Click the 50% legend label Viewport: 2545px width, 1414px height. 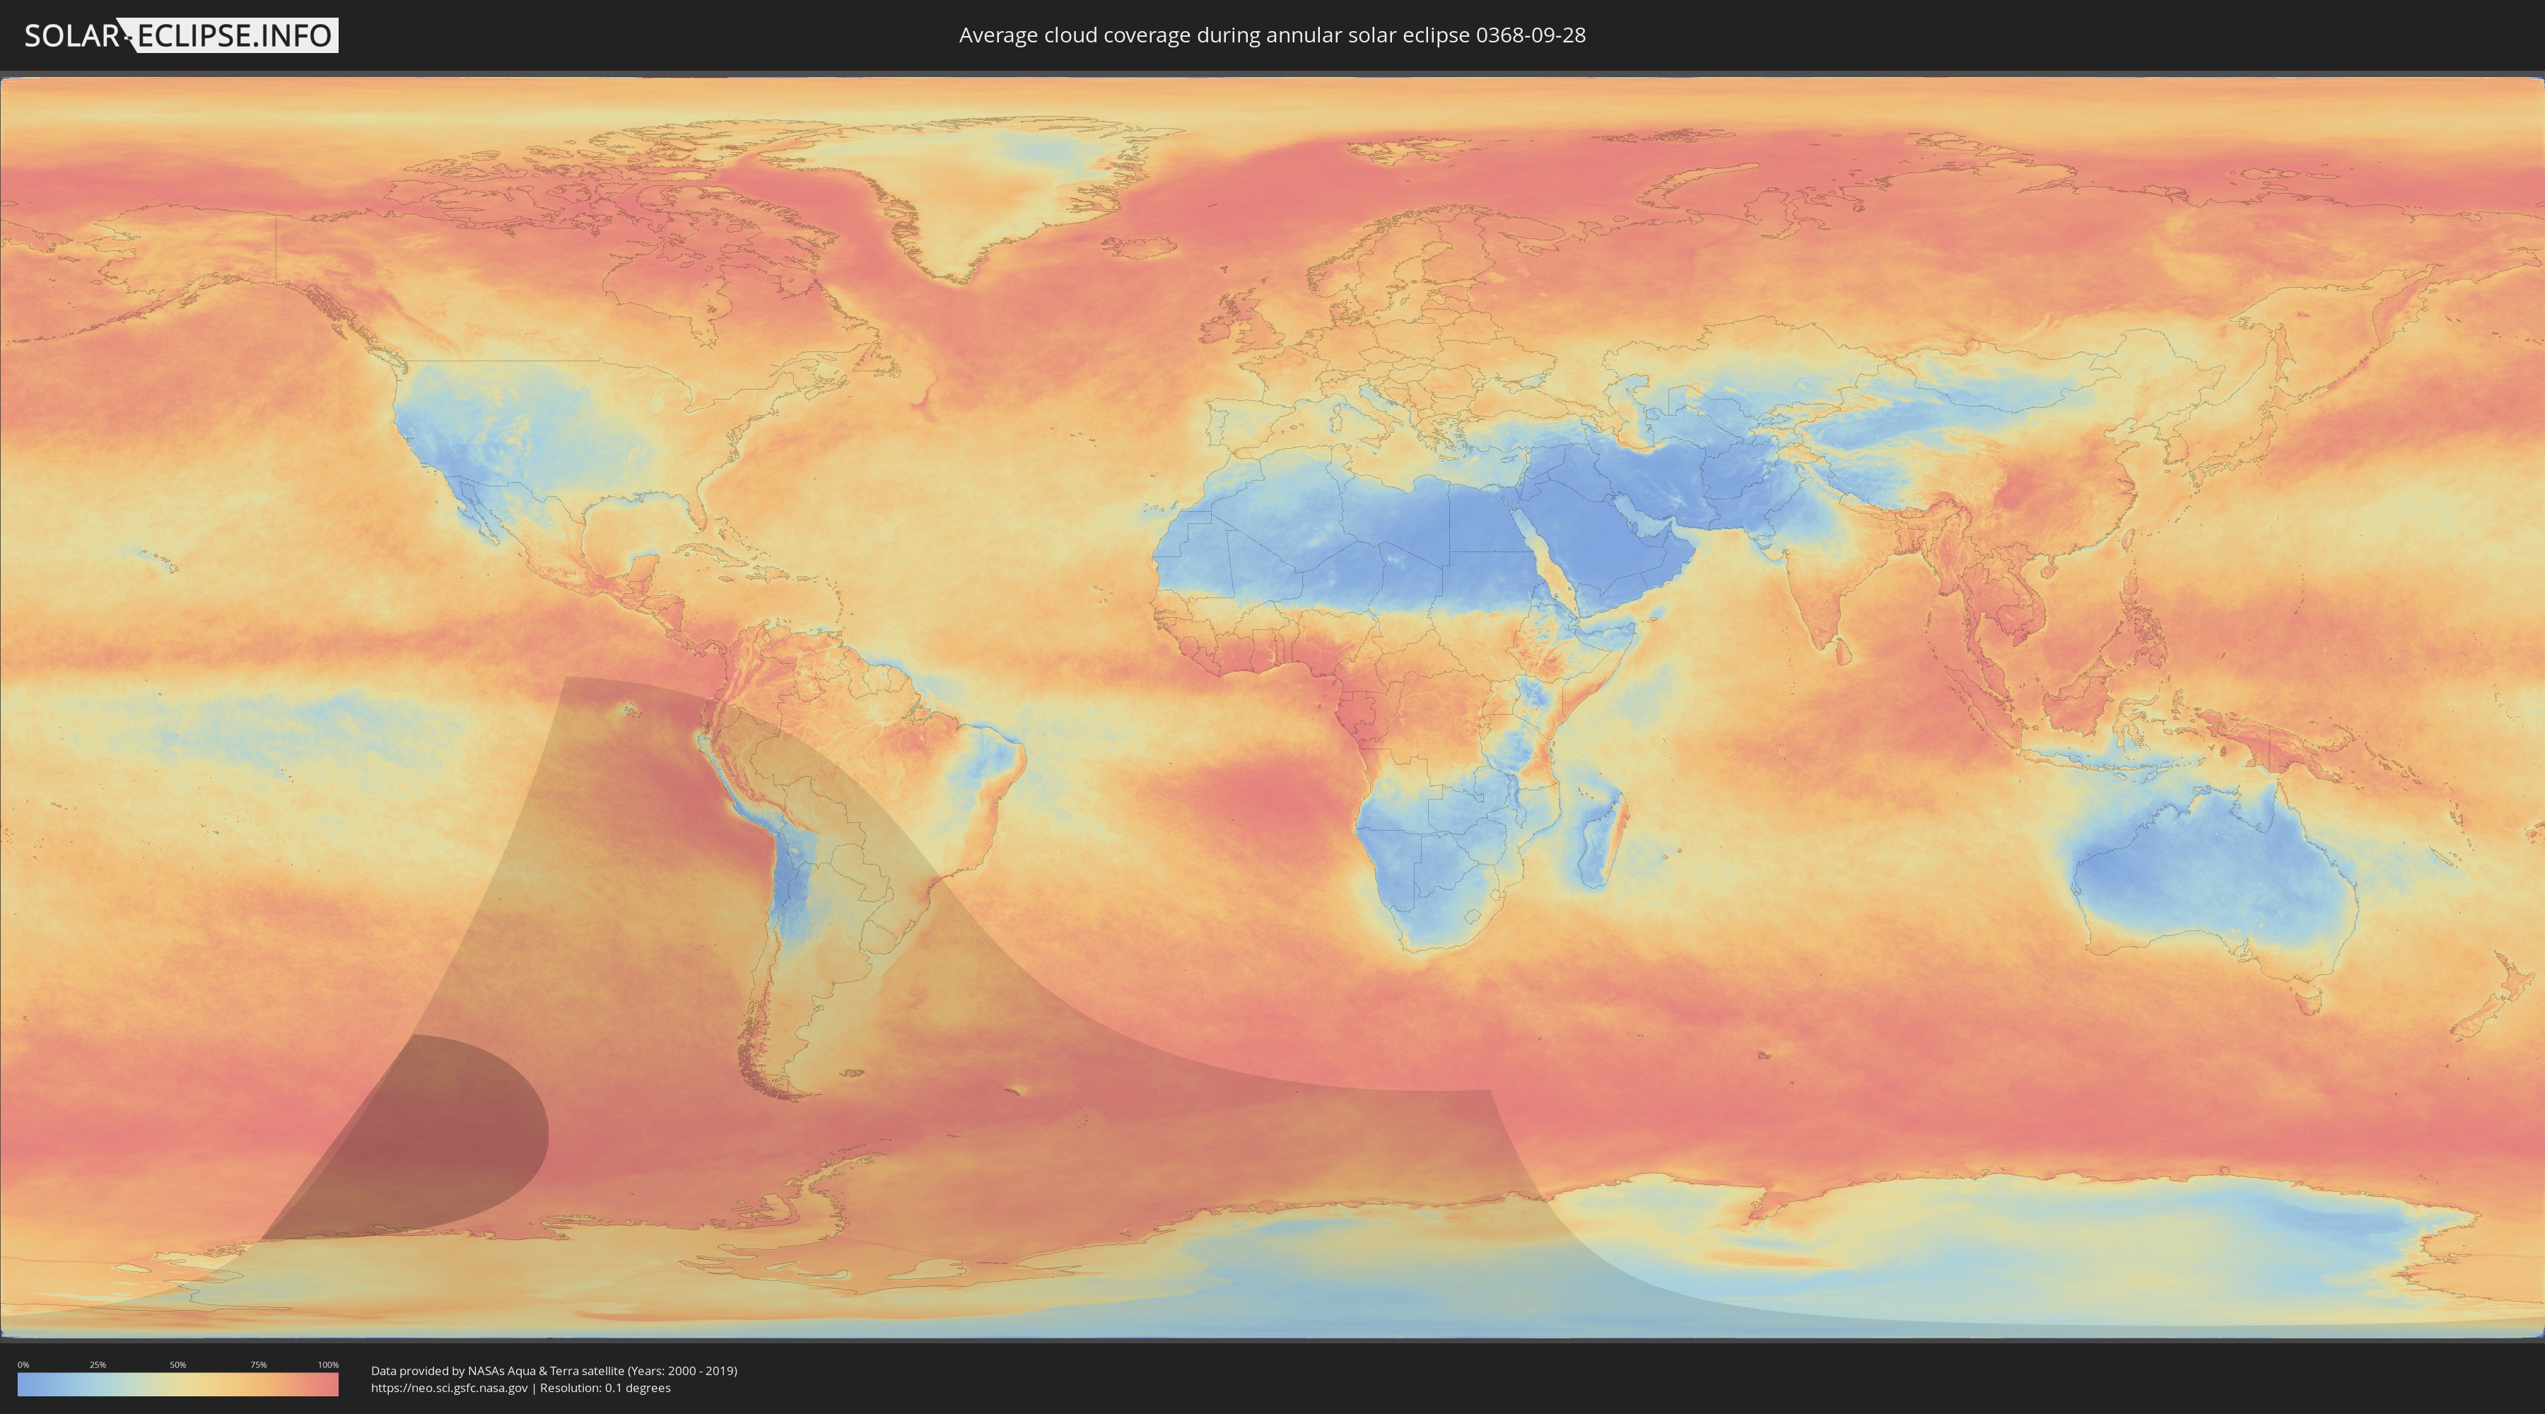tap(178, 1365)
